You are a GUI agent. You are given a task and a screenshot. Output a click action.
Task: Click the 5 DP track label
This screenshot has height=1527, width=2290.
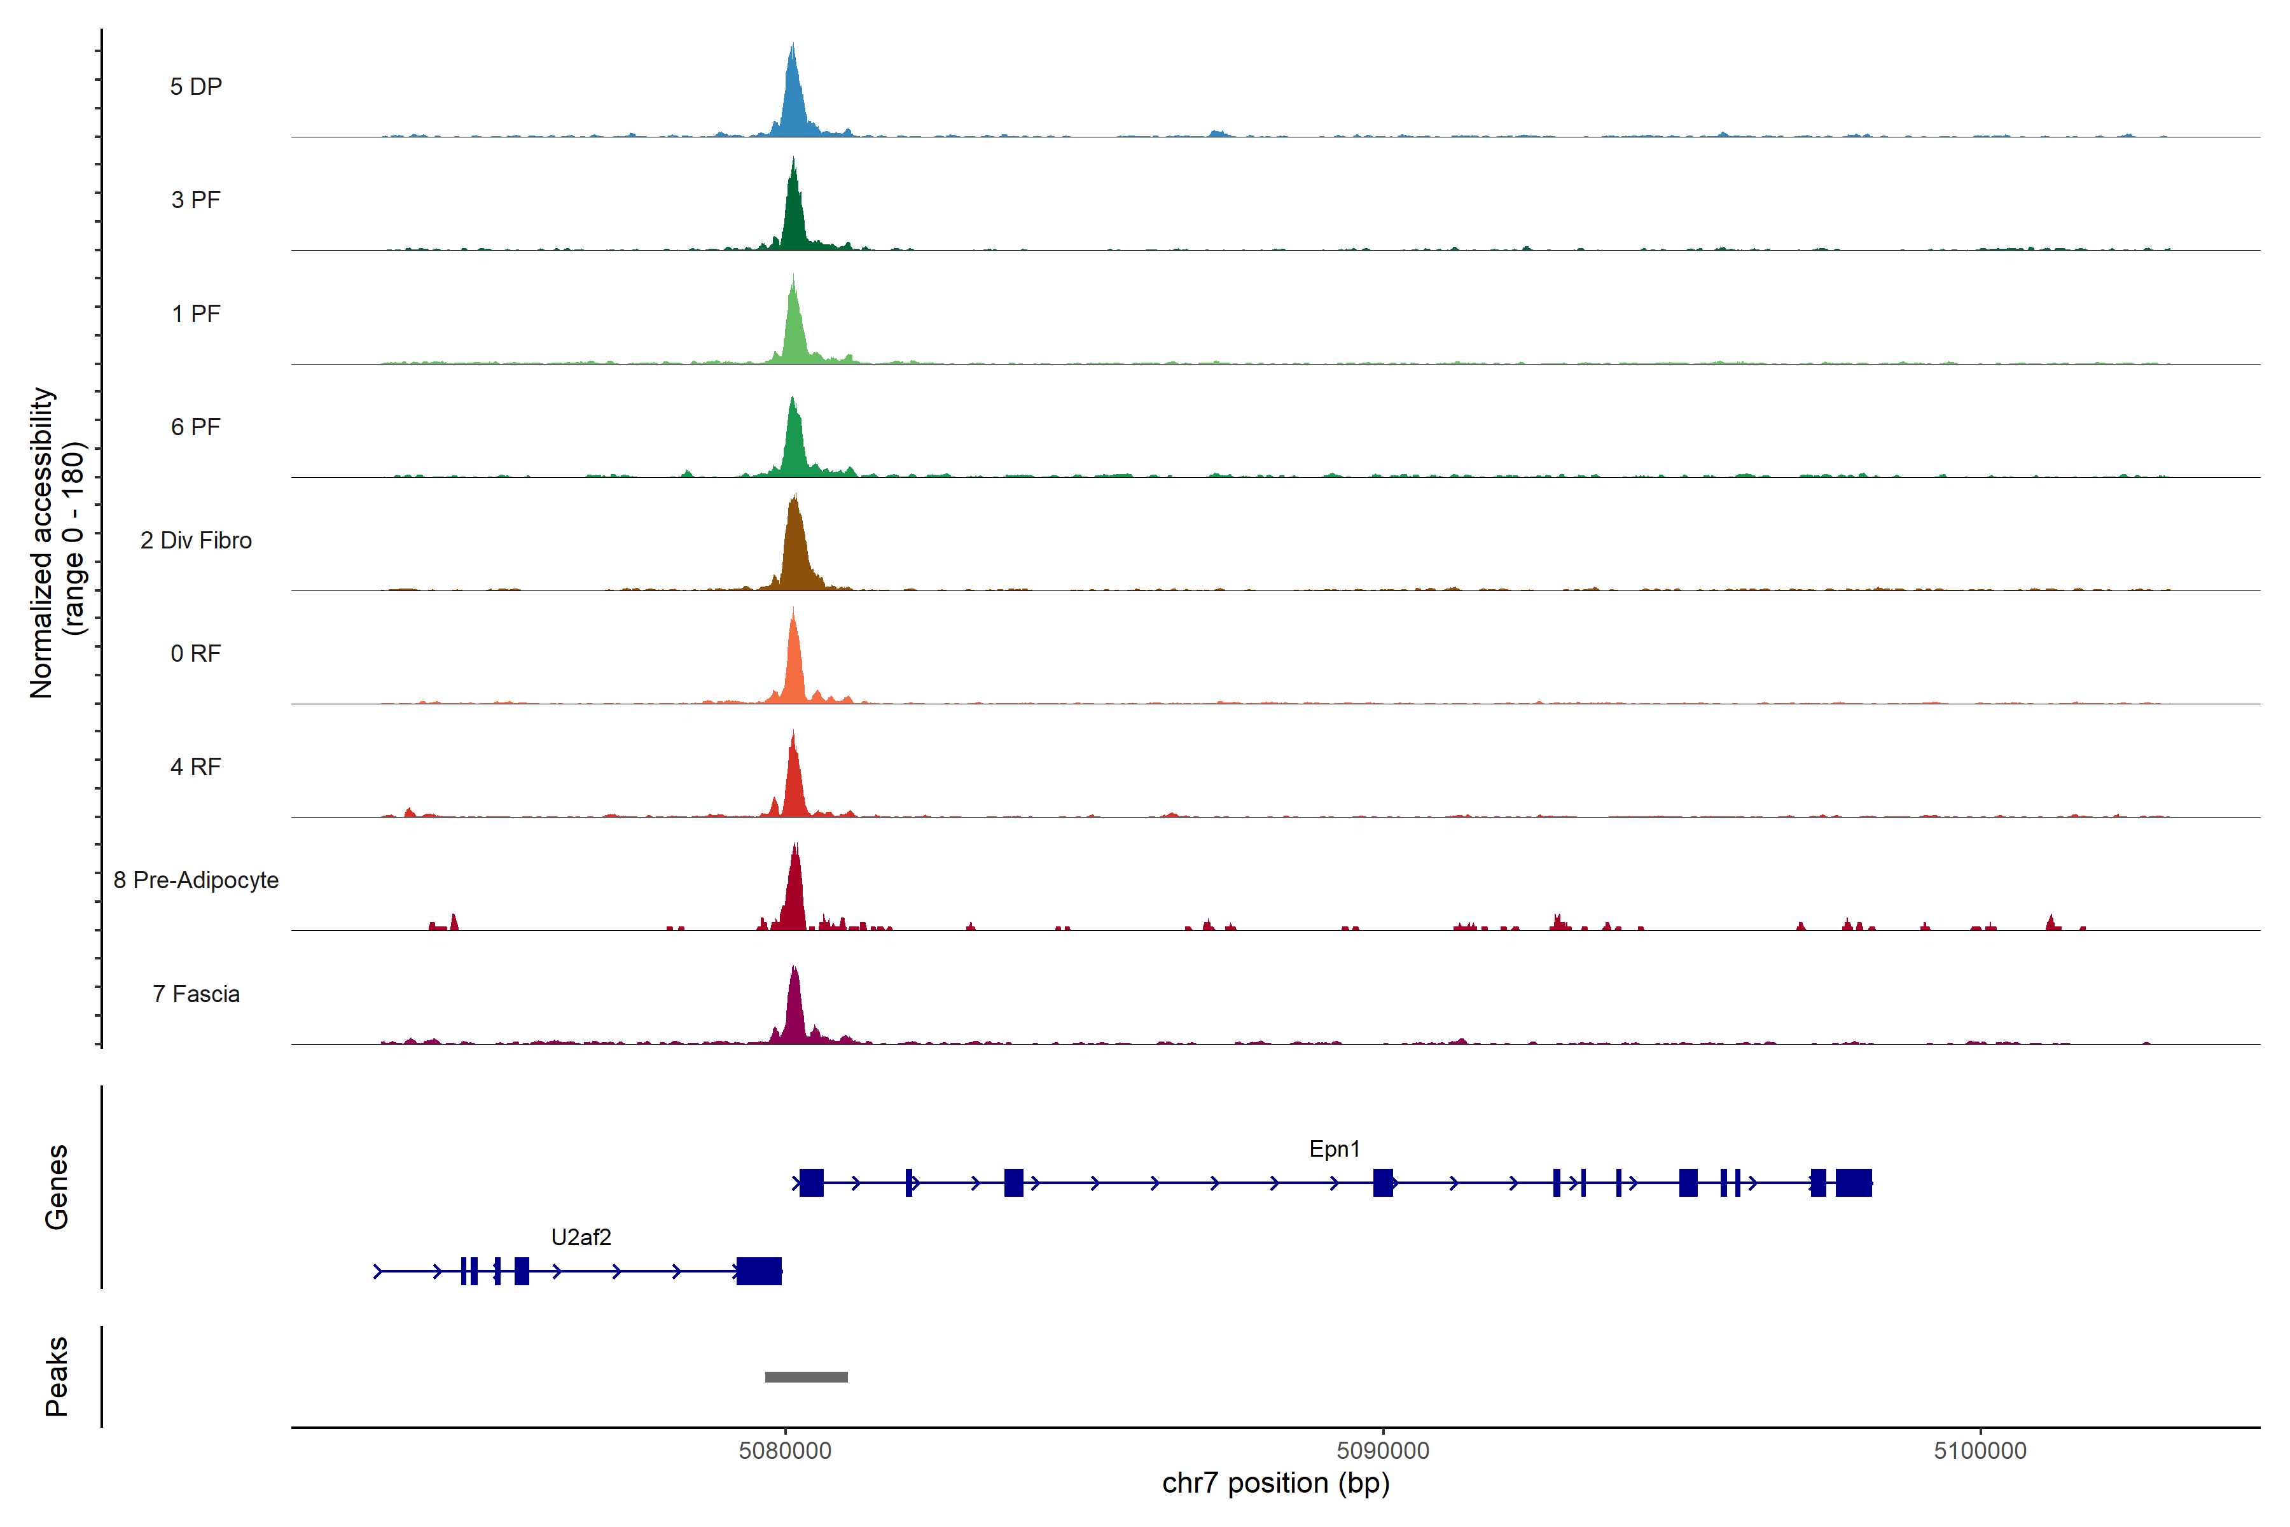pos(196,87)
